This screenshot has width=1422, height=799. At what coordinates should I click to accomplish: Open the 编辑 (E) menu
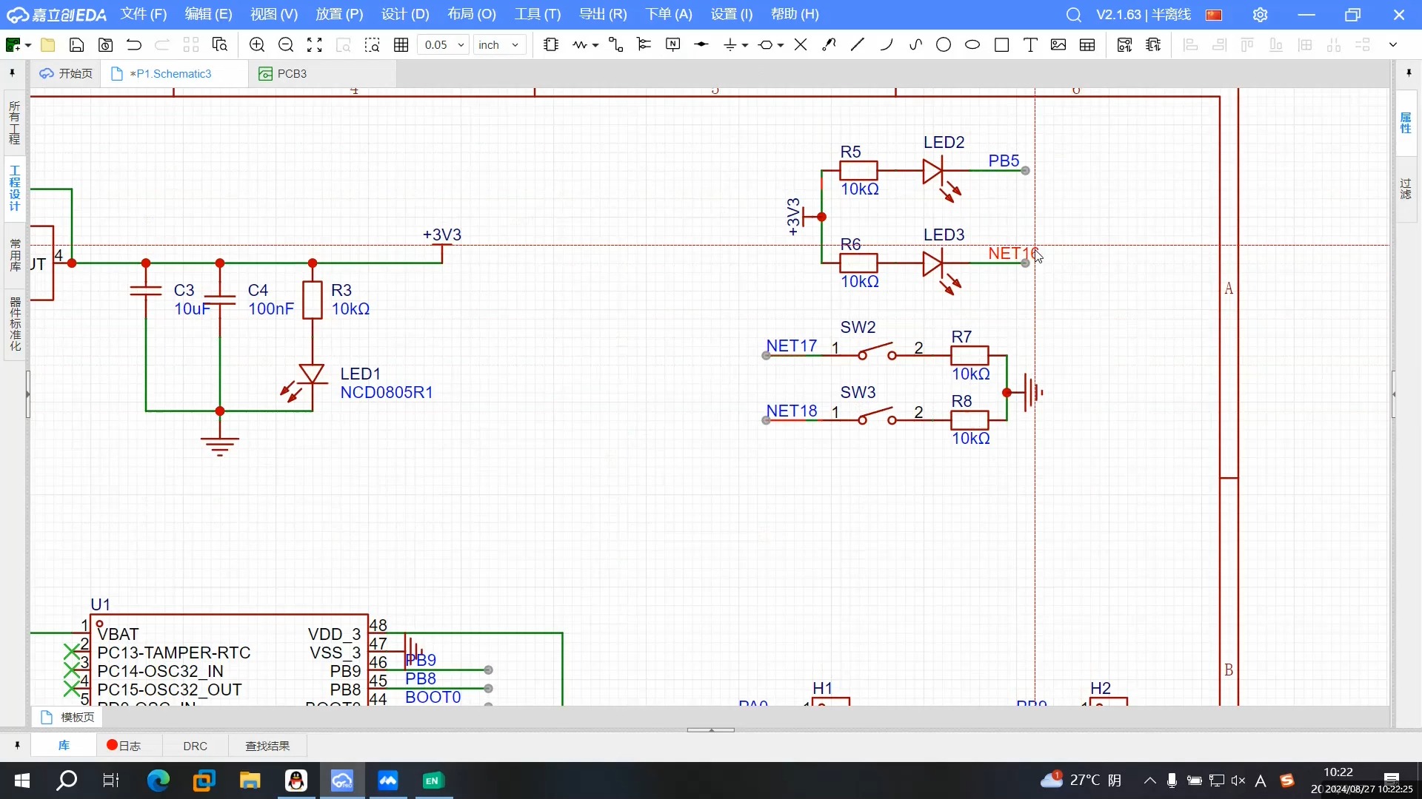click(x=208, y=14)
